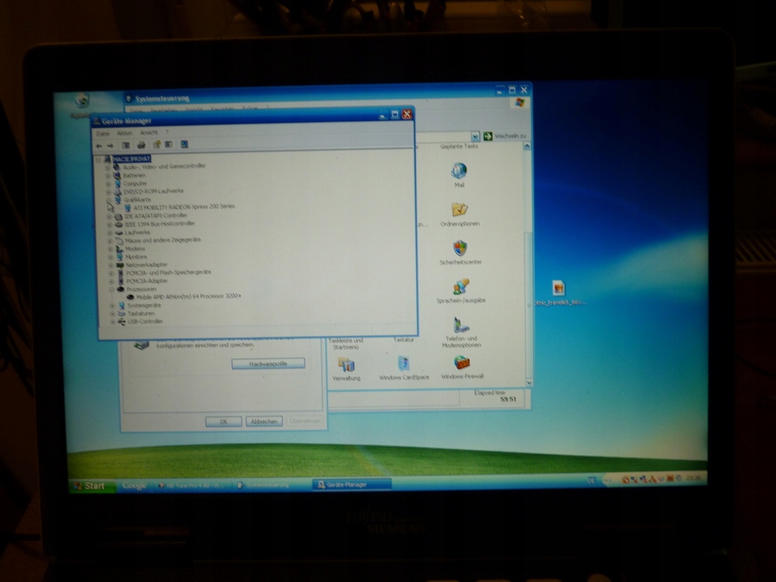Click Systemsteuerung scrollbar down arrow
This screenshot has width=776, height=582.
coord(529,382)
